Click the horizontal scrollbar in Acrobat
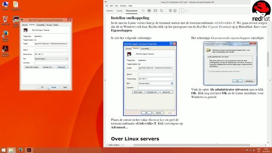Screen dimensions: 272x153 (192, 145)
